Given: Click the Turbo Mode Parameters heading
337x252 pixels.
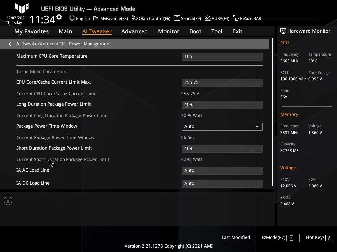Looking at the screenshot, I should click(42, 72).
